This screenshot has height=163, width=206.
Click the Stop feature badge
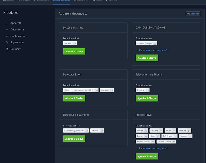(155, 136)
